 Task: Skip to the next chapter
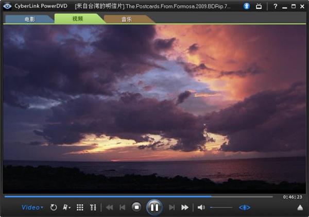[x=172, y=207]
